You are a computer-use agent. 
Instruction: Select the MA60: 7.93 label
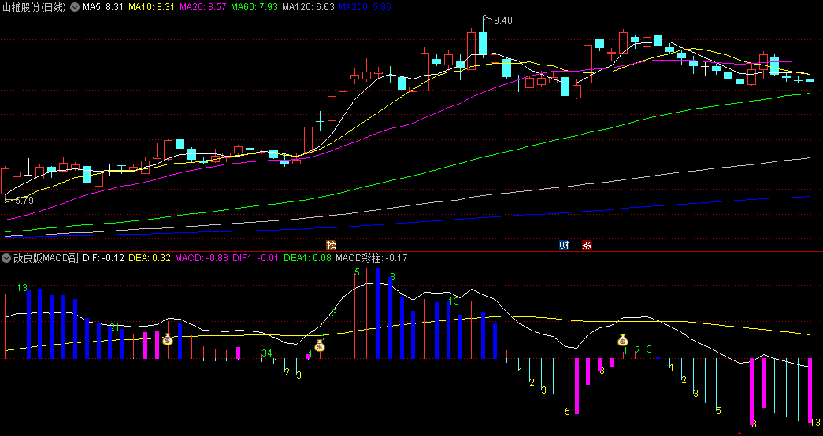point(254,7)
